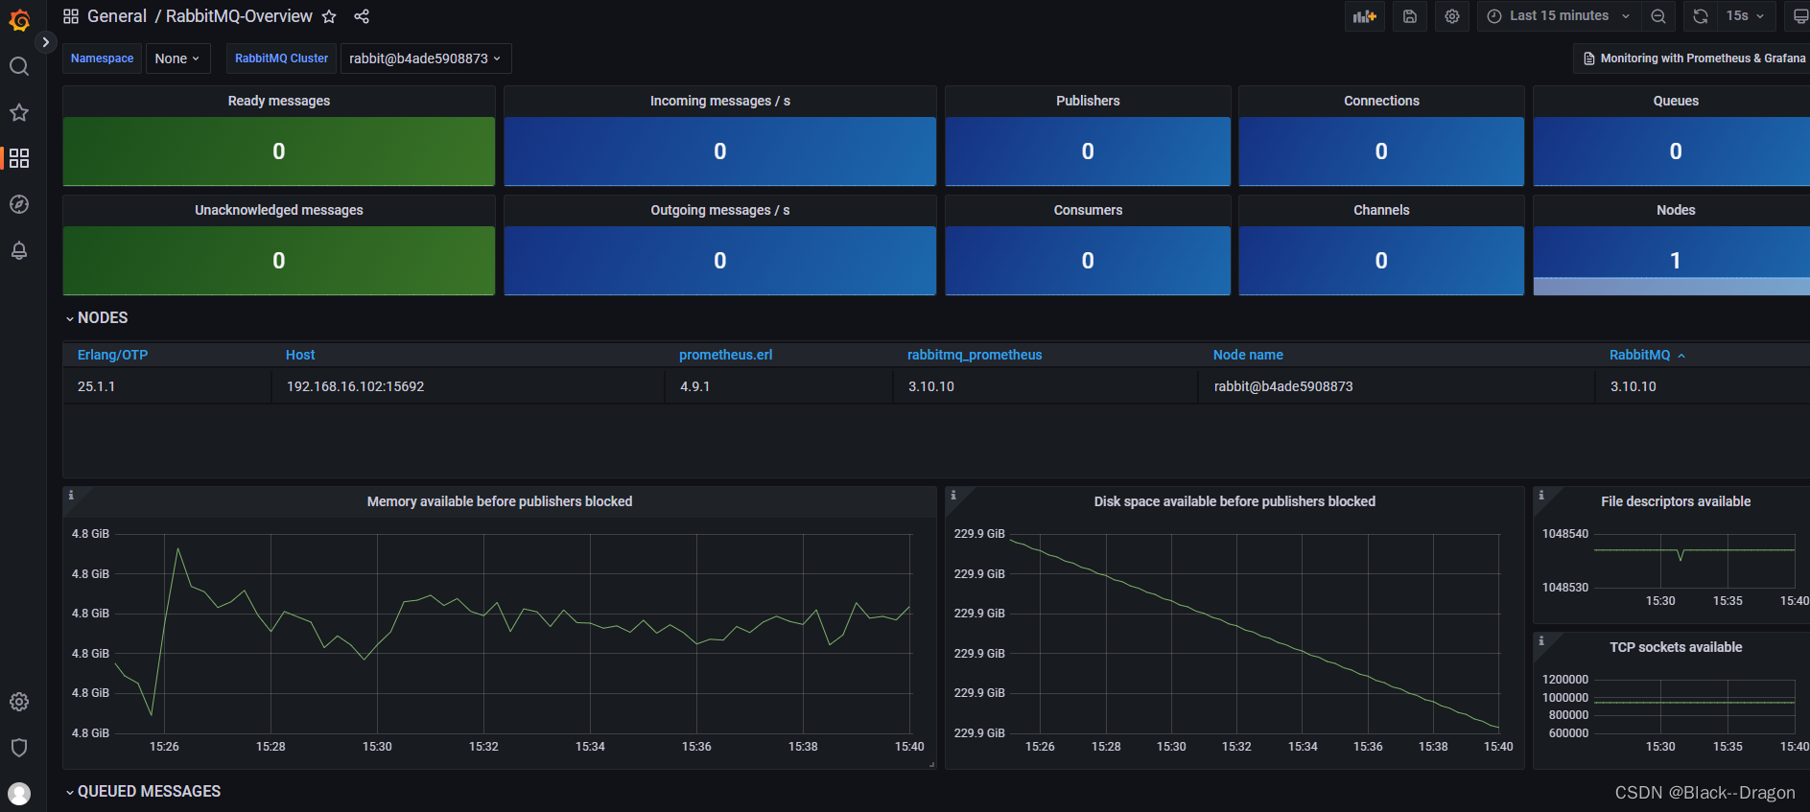The image size is (1810, 812).
Task: Show info icon on TCP sockets panel
Action: point(1541,641)
